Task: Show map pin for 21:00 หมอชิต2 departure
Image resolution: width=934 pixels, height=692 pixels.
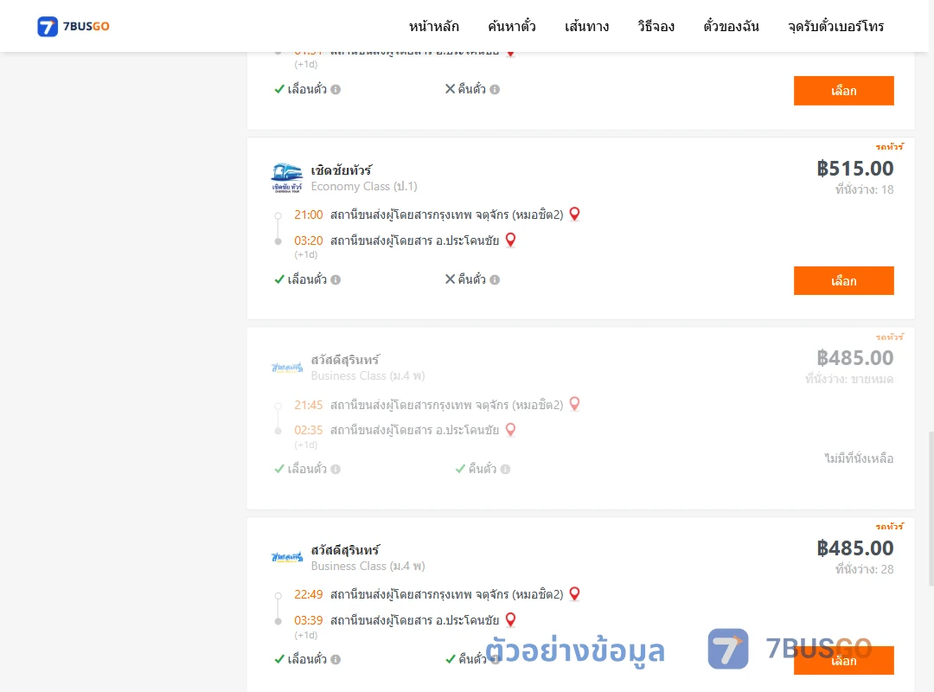Action: click(574, 214)
